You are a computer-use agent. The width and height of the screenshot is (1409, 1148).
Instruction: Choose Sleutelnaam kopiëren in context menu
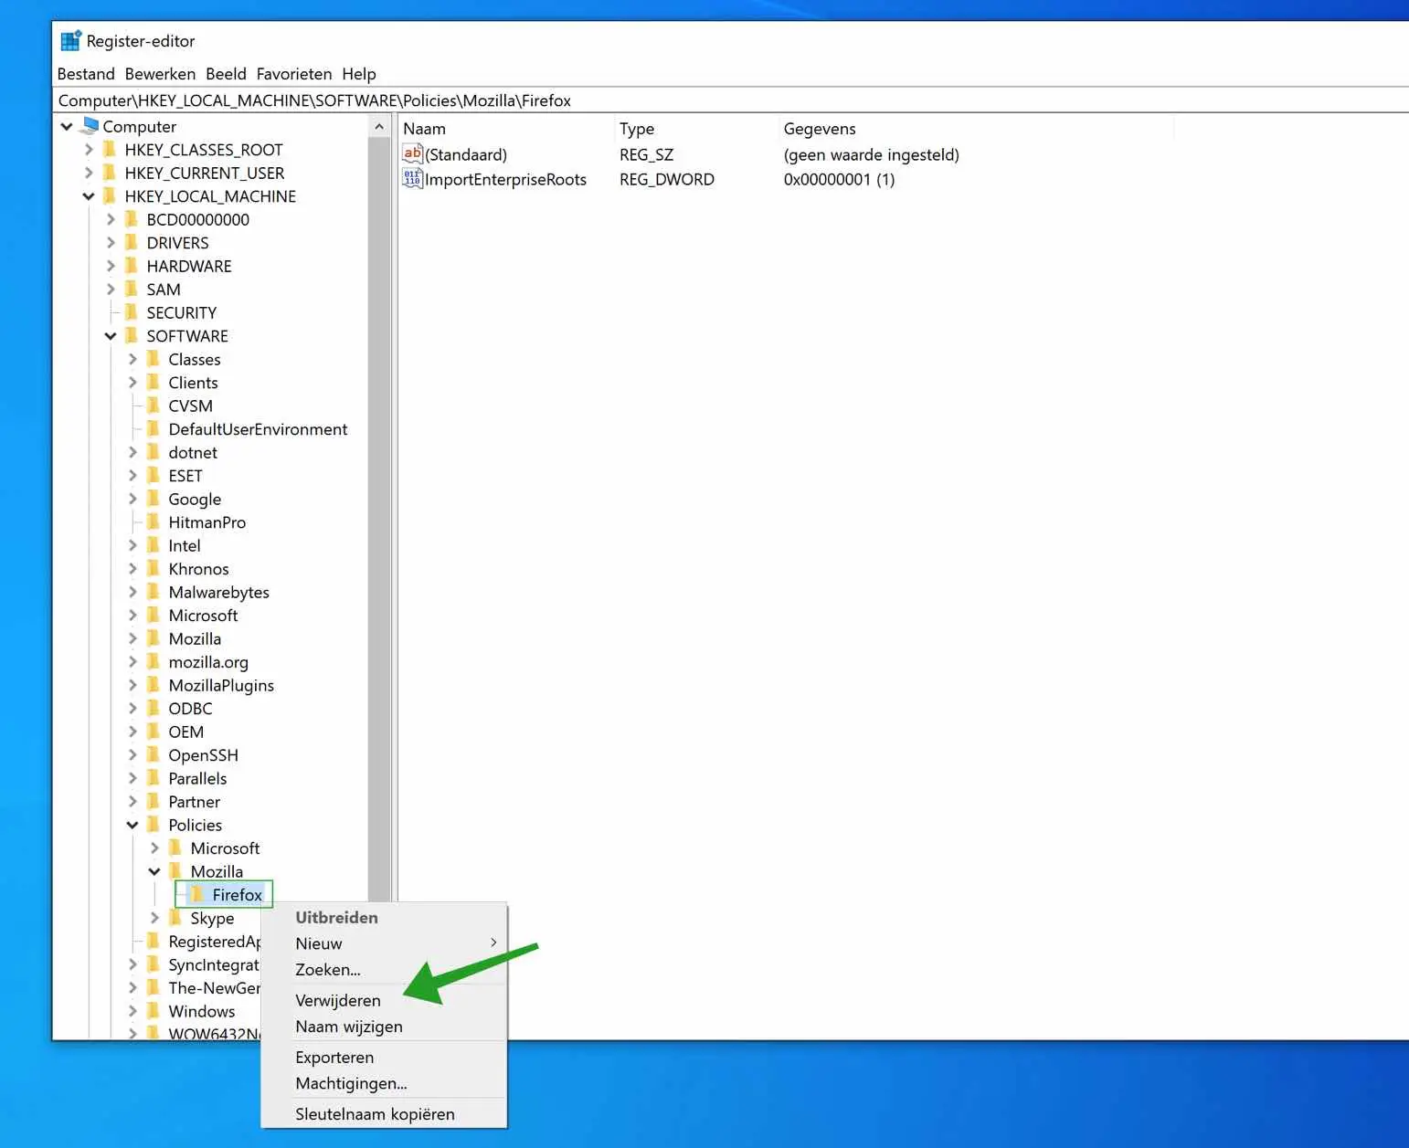[384, 1114]
